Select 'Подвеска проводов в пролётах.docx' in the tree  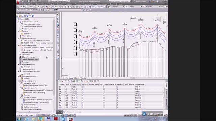click(37, 102)
